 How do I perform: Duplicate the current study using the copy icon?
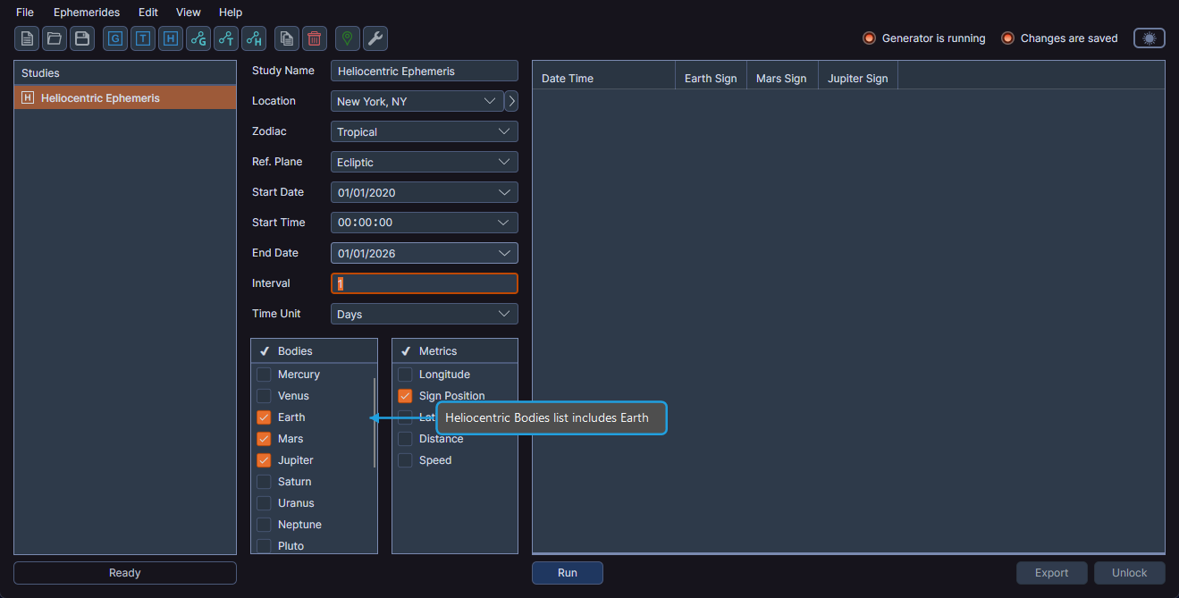pyautogui.click(x=286, y=38)
